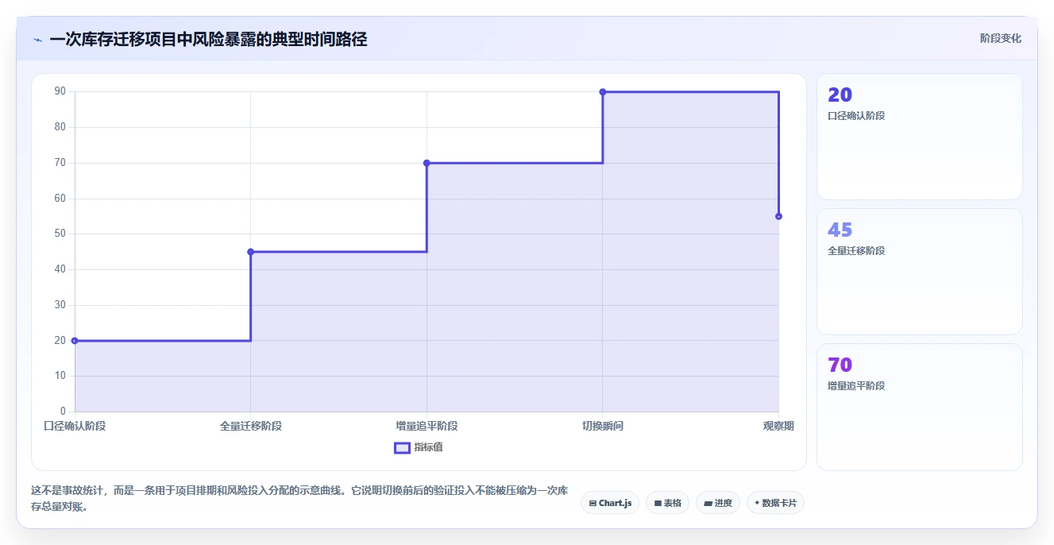Click the x-axis label 全量迁移阶段
Screen dimensions: 1054x545
click(x=250, y=426)
